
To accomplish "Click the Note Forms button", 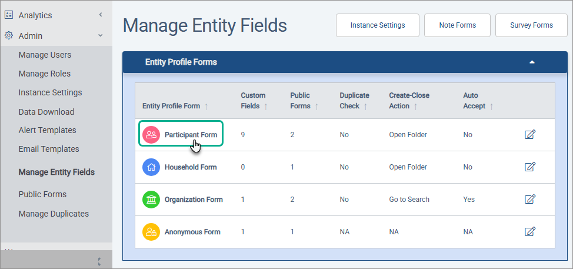I will tap(457, 25).
